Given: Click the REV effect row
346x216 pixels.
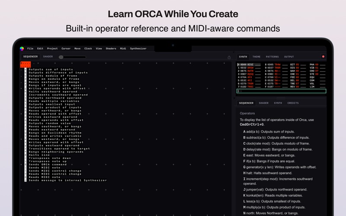Looking at the screenshot, I should [x=298, y=87].
